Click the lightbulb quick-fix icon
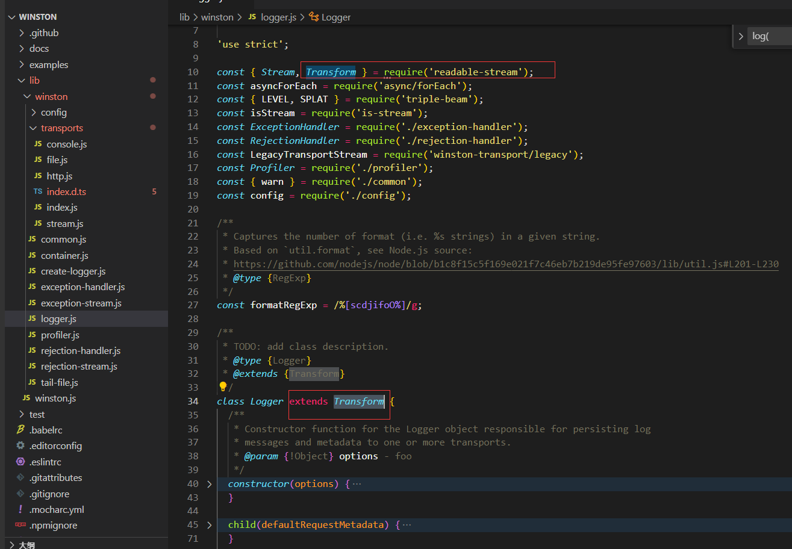The image size is (792, 549). (x=222, y=386)
